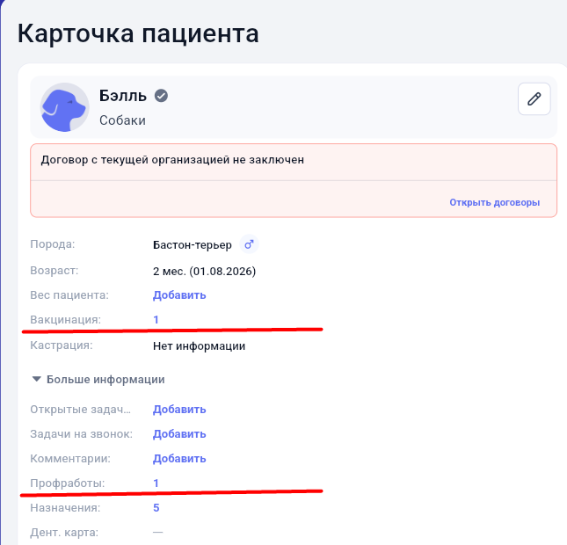Open the Открыть договоры link
Image resolution: width=567 pixels, height=545 pixels.
point(494,202)
